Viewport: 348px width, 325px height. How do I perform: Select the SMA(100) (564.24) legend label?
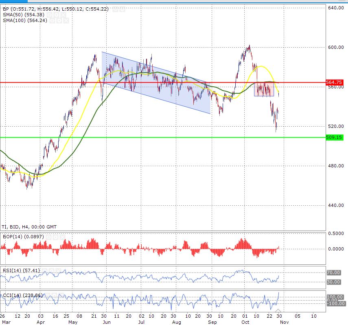coord(25,20)
